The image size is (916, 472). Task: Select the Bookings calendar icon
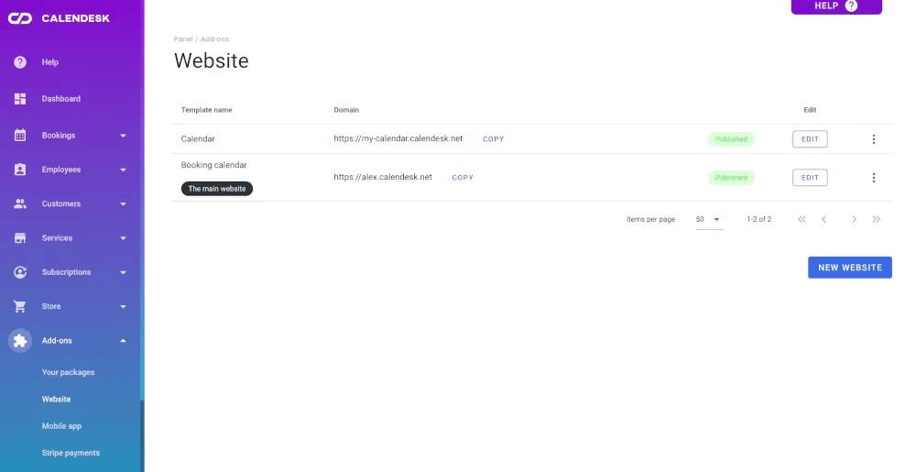tap(20, 136)
